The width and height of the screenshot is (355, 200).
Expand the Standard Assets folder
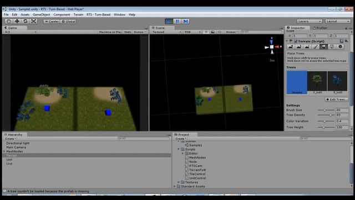(175, 186)
